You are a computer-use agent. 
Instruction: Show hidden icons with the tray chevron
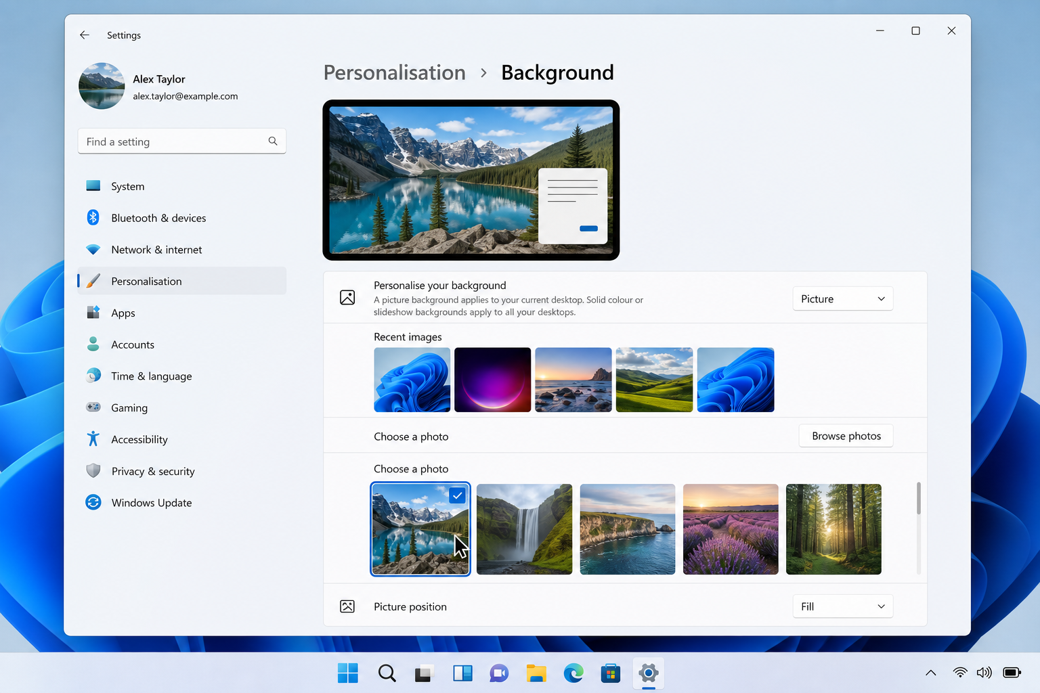[931, 673]
